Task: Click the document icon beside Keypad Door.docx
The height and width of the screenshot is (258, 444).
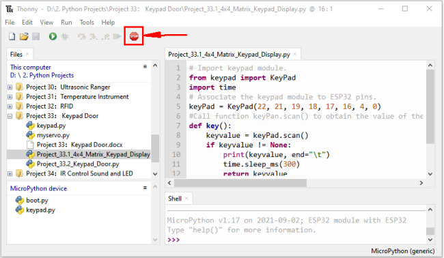Action: (x=30, y=145)
